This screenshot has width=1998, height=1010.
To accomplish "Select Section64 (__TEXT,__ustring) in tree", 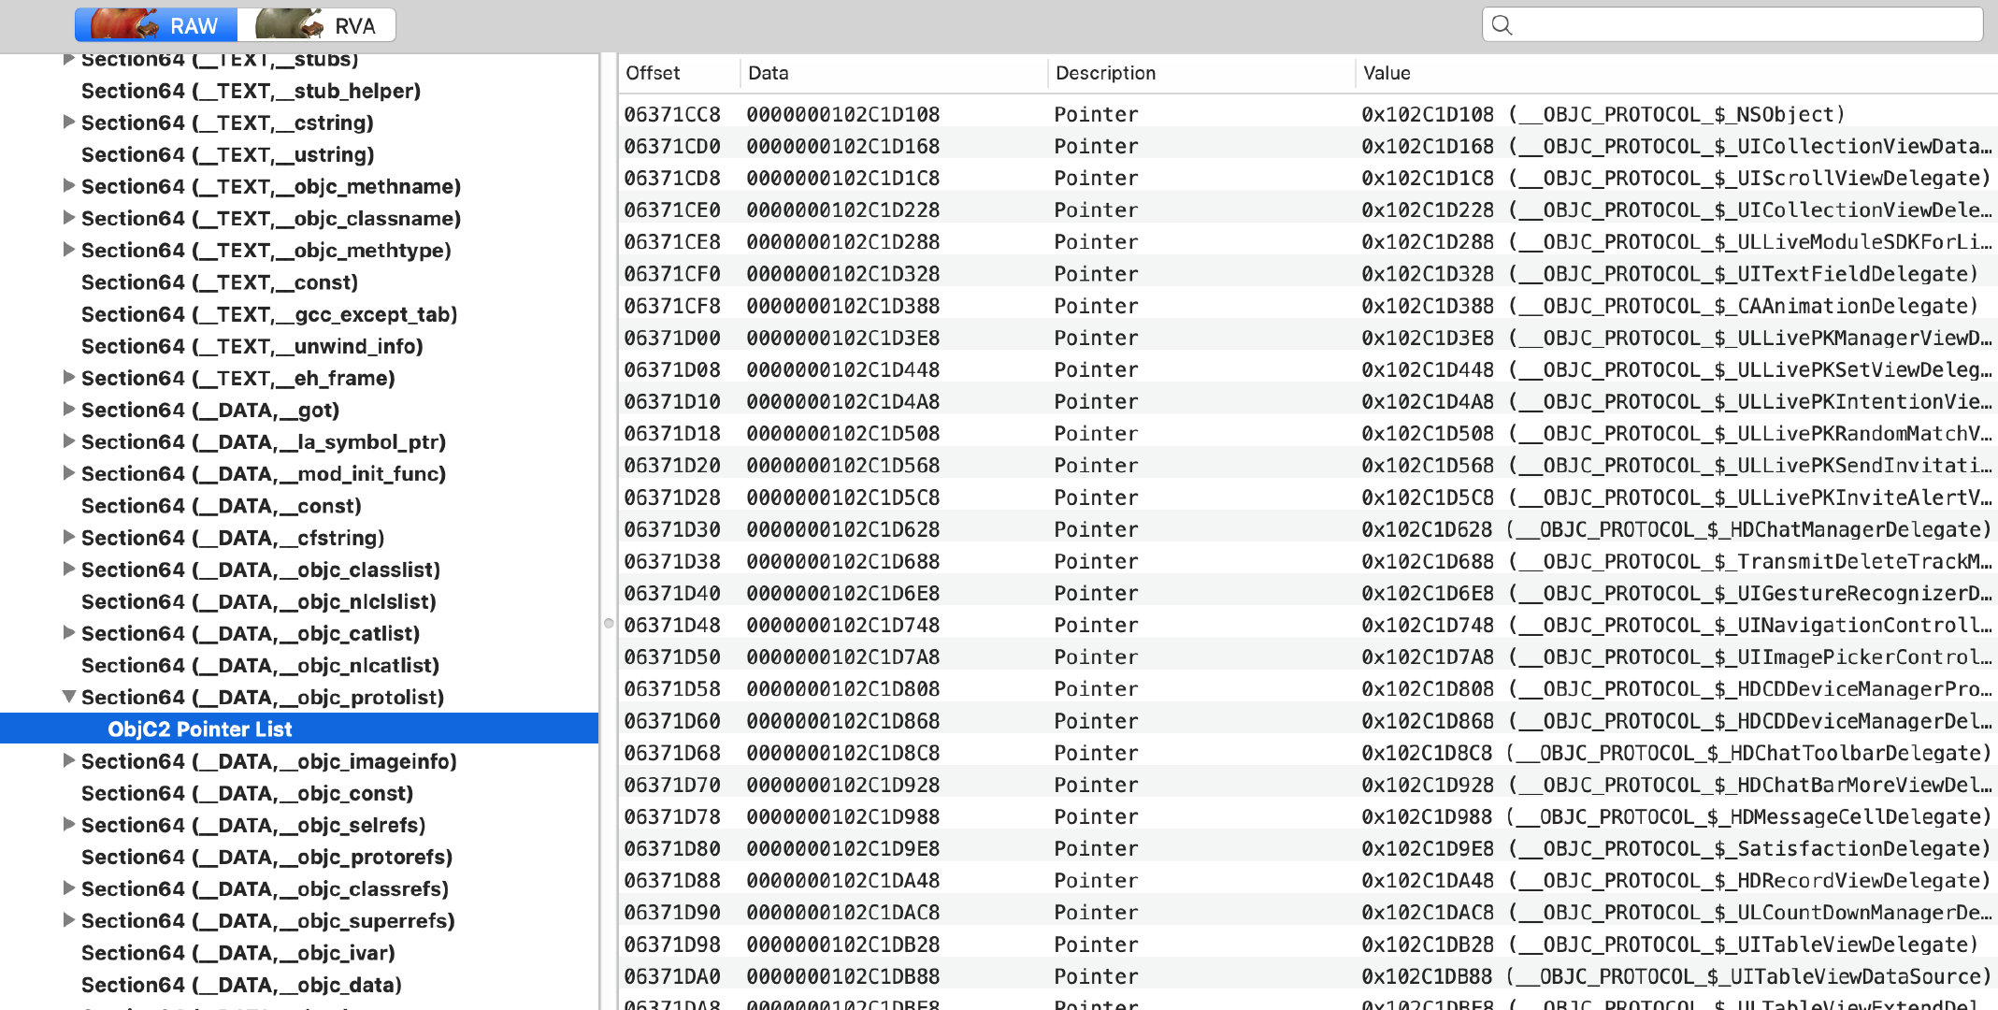I will pyautogui.click(x=227, y=155).
